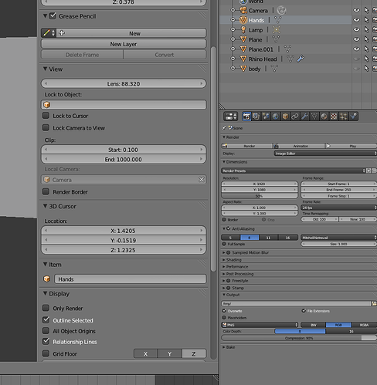Expand the Shading render panel
This screenshot has width=377, height=385.
pos(224,260)
